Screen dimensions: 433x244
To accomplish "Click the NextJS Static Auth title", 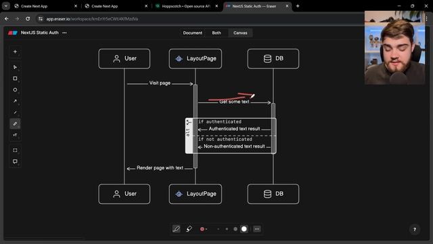I will (x=39, y=33).
